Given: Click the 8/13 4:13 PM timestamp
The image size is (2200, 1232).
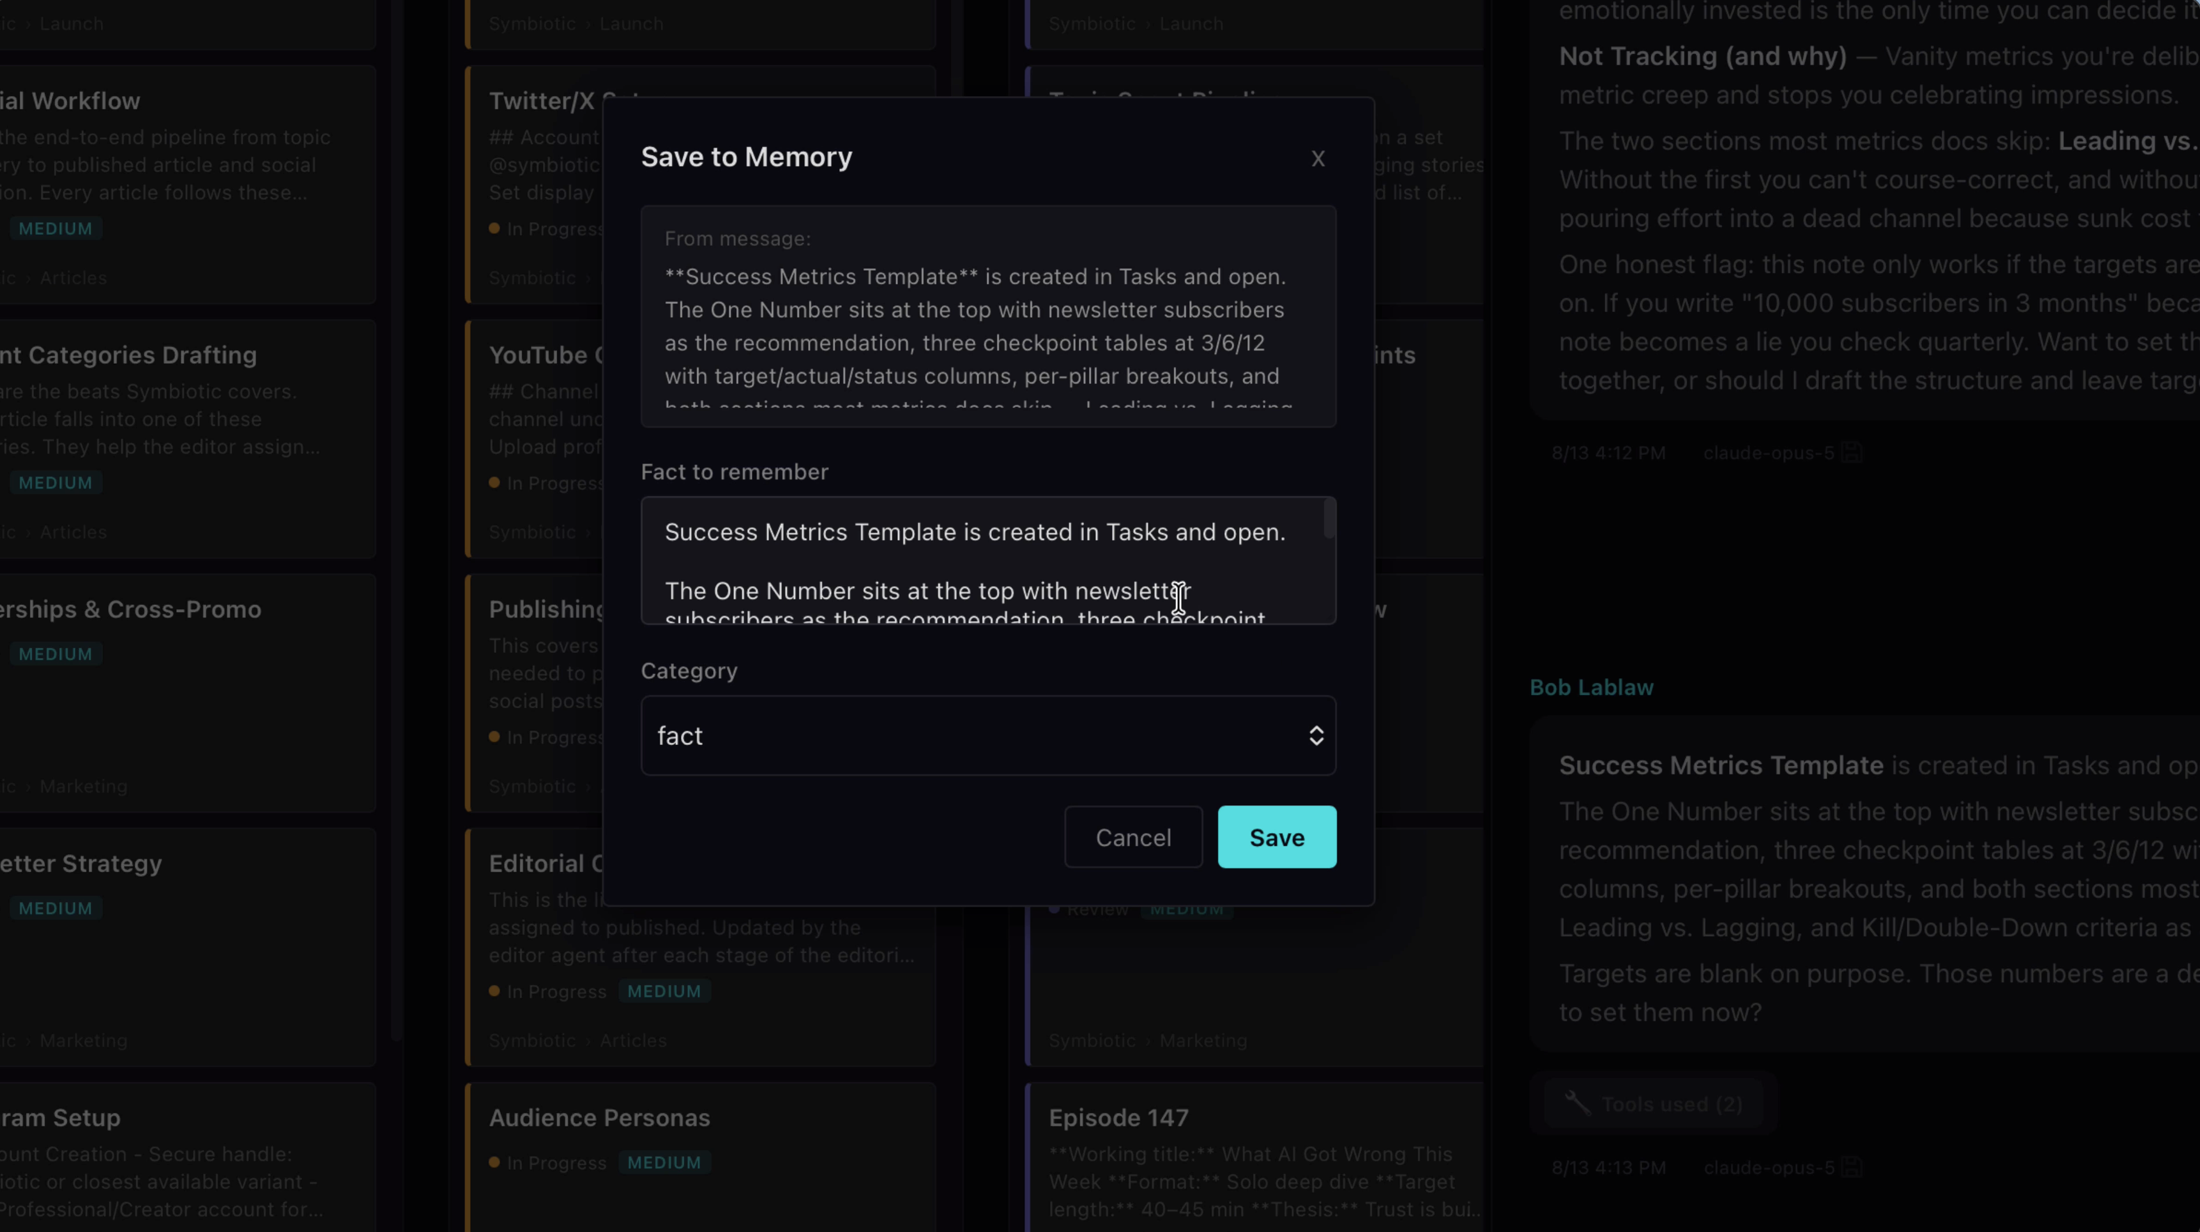Looking at the screenshot, I should pyautogui.click(x=1608, y=1167).
